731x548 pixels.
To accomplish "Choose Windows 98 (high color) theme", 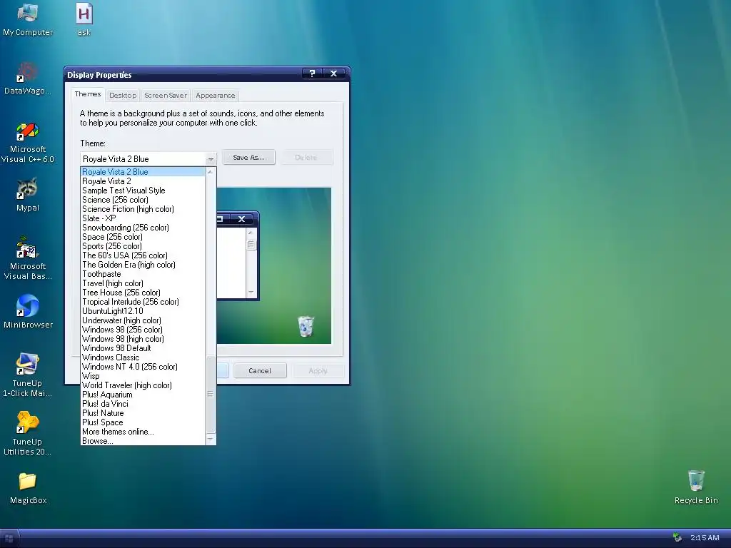I will 143,339.
